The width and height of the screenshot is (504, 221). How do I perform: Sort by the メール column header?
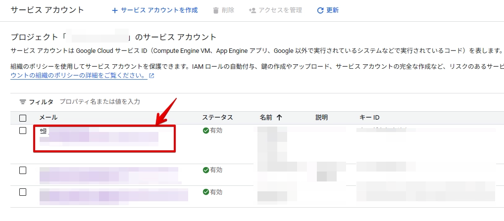(x=48, y=117)
